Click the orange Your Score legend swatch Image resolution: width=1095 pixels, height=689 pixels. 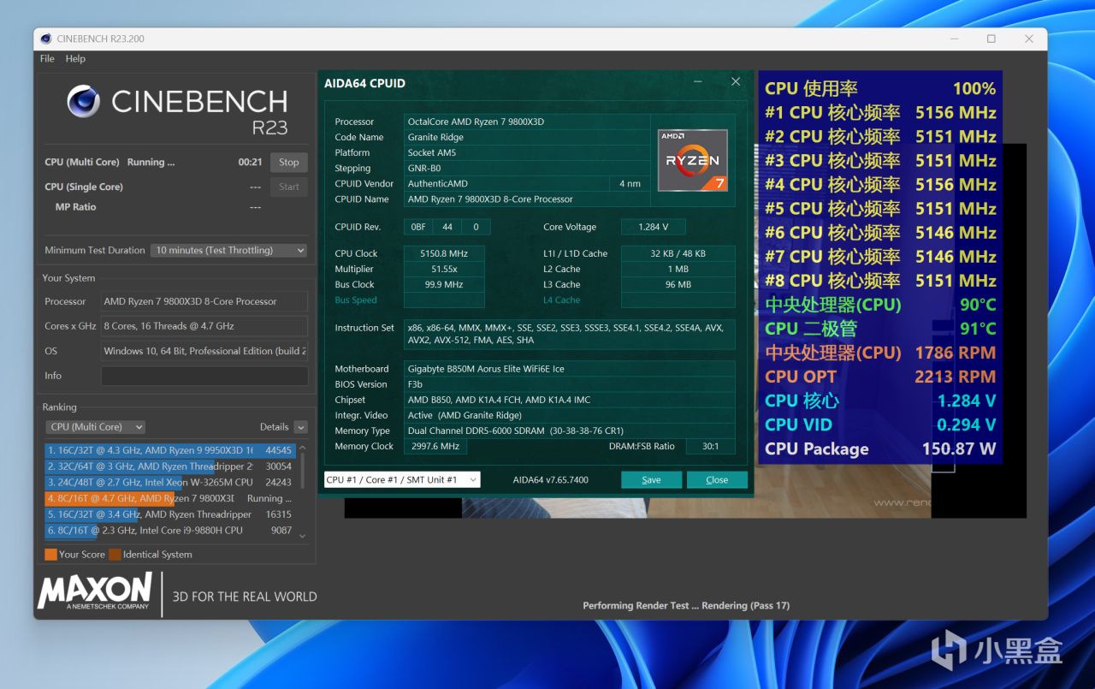(x=50, y=555)
